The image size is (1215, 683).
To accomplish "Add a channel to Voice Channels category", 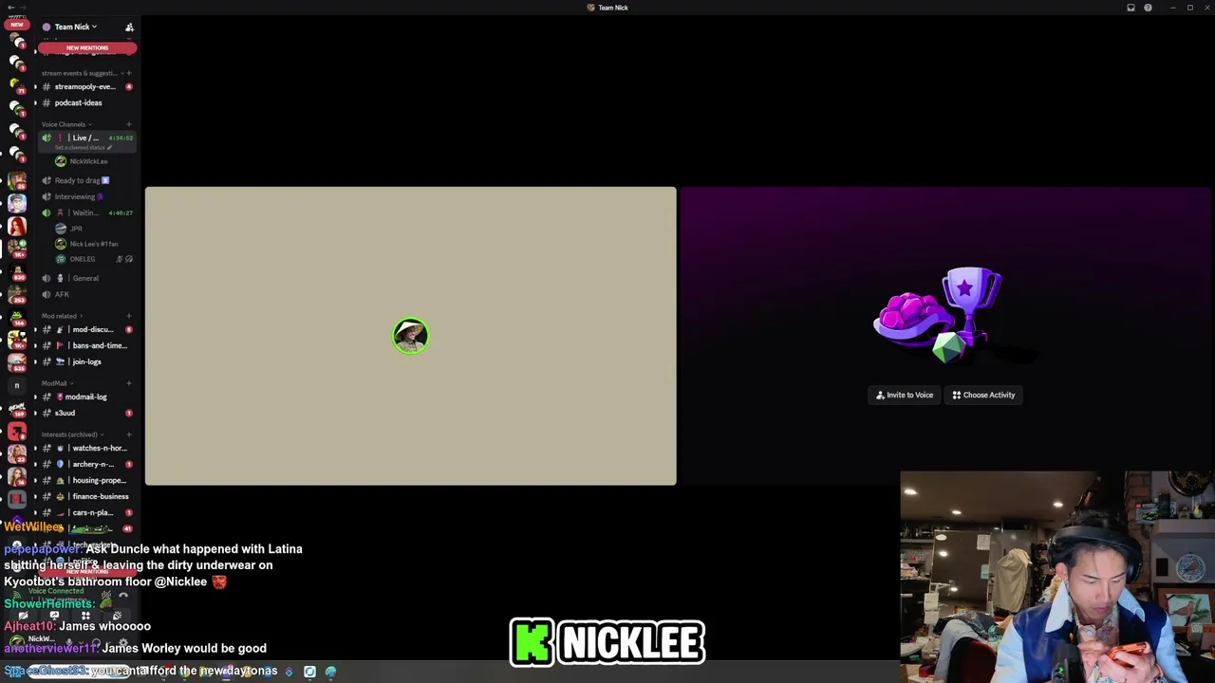I will tap(129, 124).
